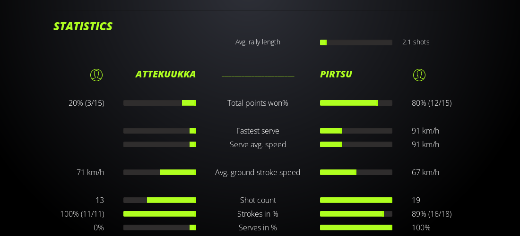The image size is (520, 236).
Task: Click Attekuukka's ground stroke speed bar
Action: (160, 172)
